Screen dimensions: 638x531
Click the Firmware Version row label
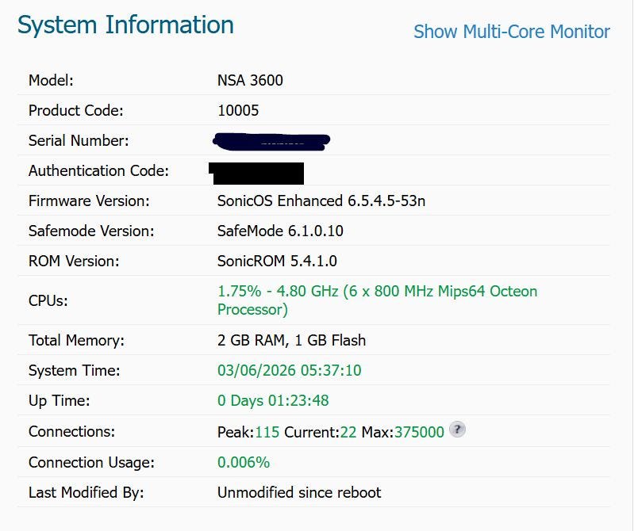(89, 201)
